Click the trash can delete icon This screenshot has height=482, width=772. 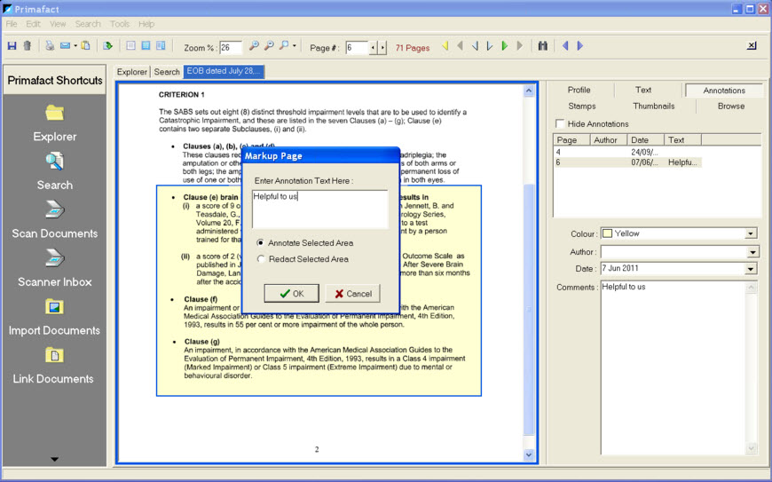28,46
